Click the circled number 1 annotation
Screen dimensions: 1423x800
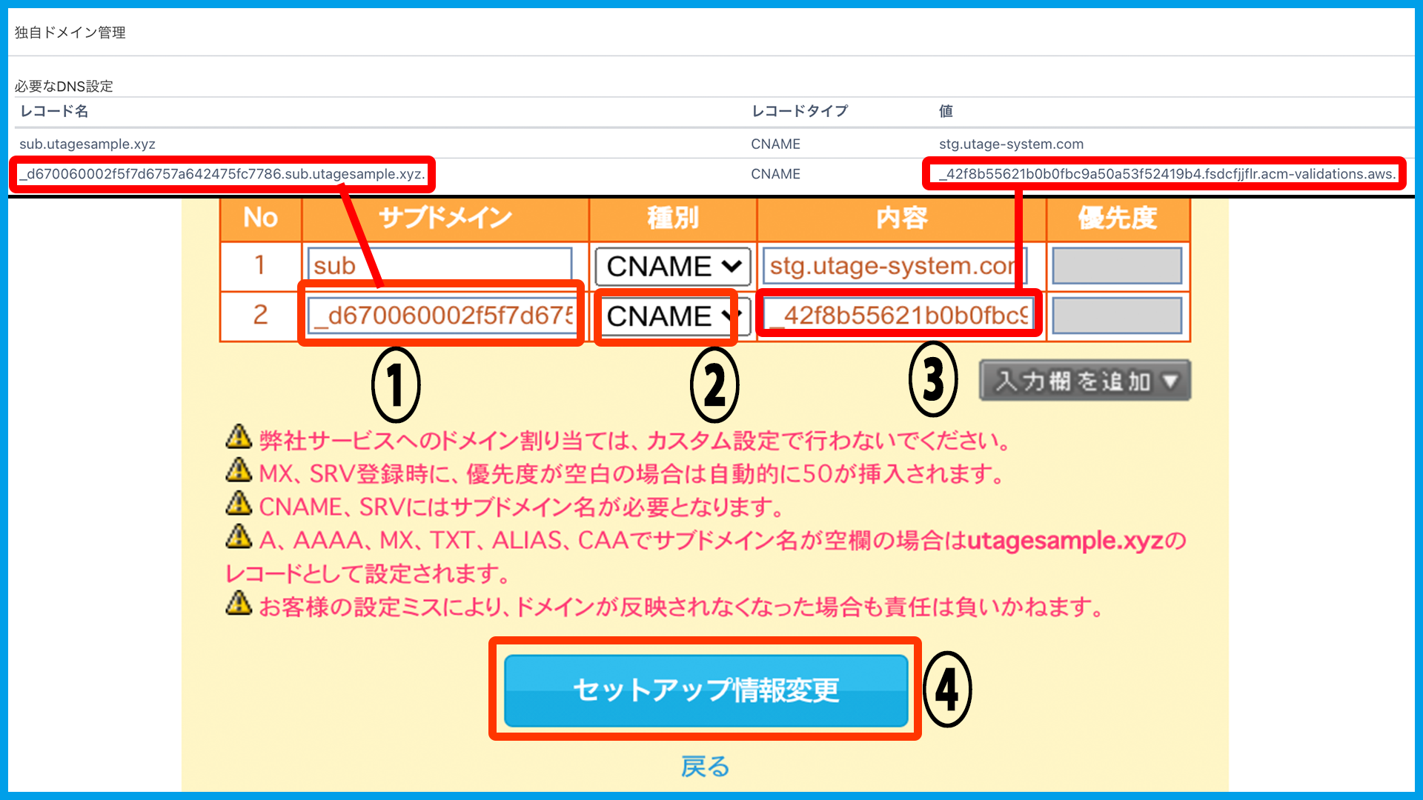(x=396, y=385)
